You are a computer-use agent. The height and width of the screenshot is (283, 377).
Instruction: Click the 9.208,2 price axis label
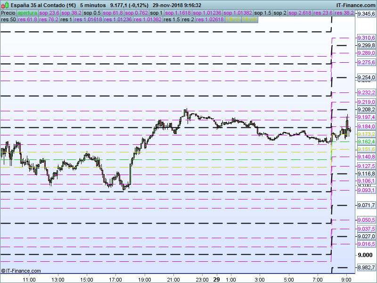(366, 110)
